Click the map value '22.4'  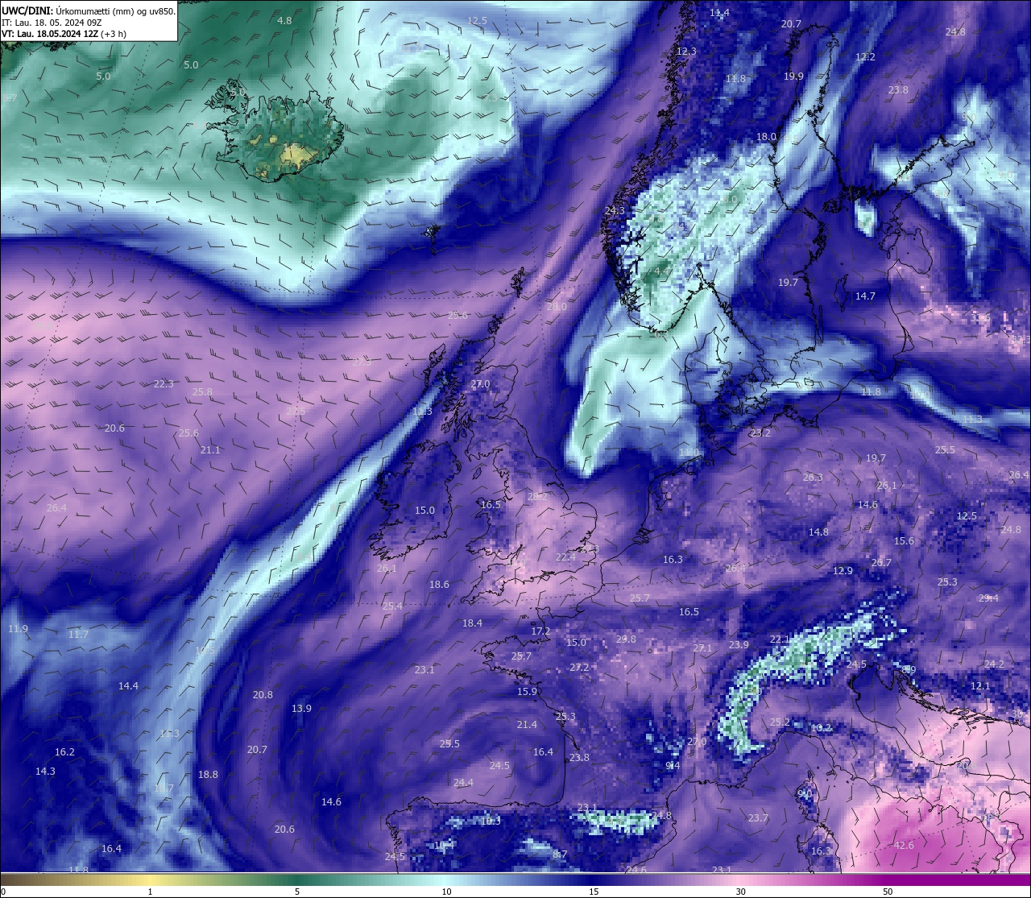565,557
